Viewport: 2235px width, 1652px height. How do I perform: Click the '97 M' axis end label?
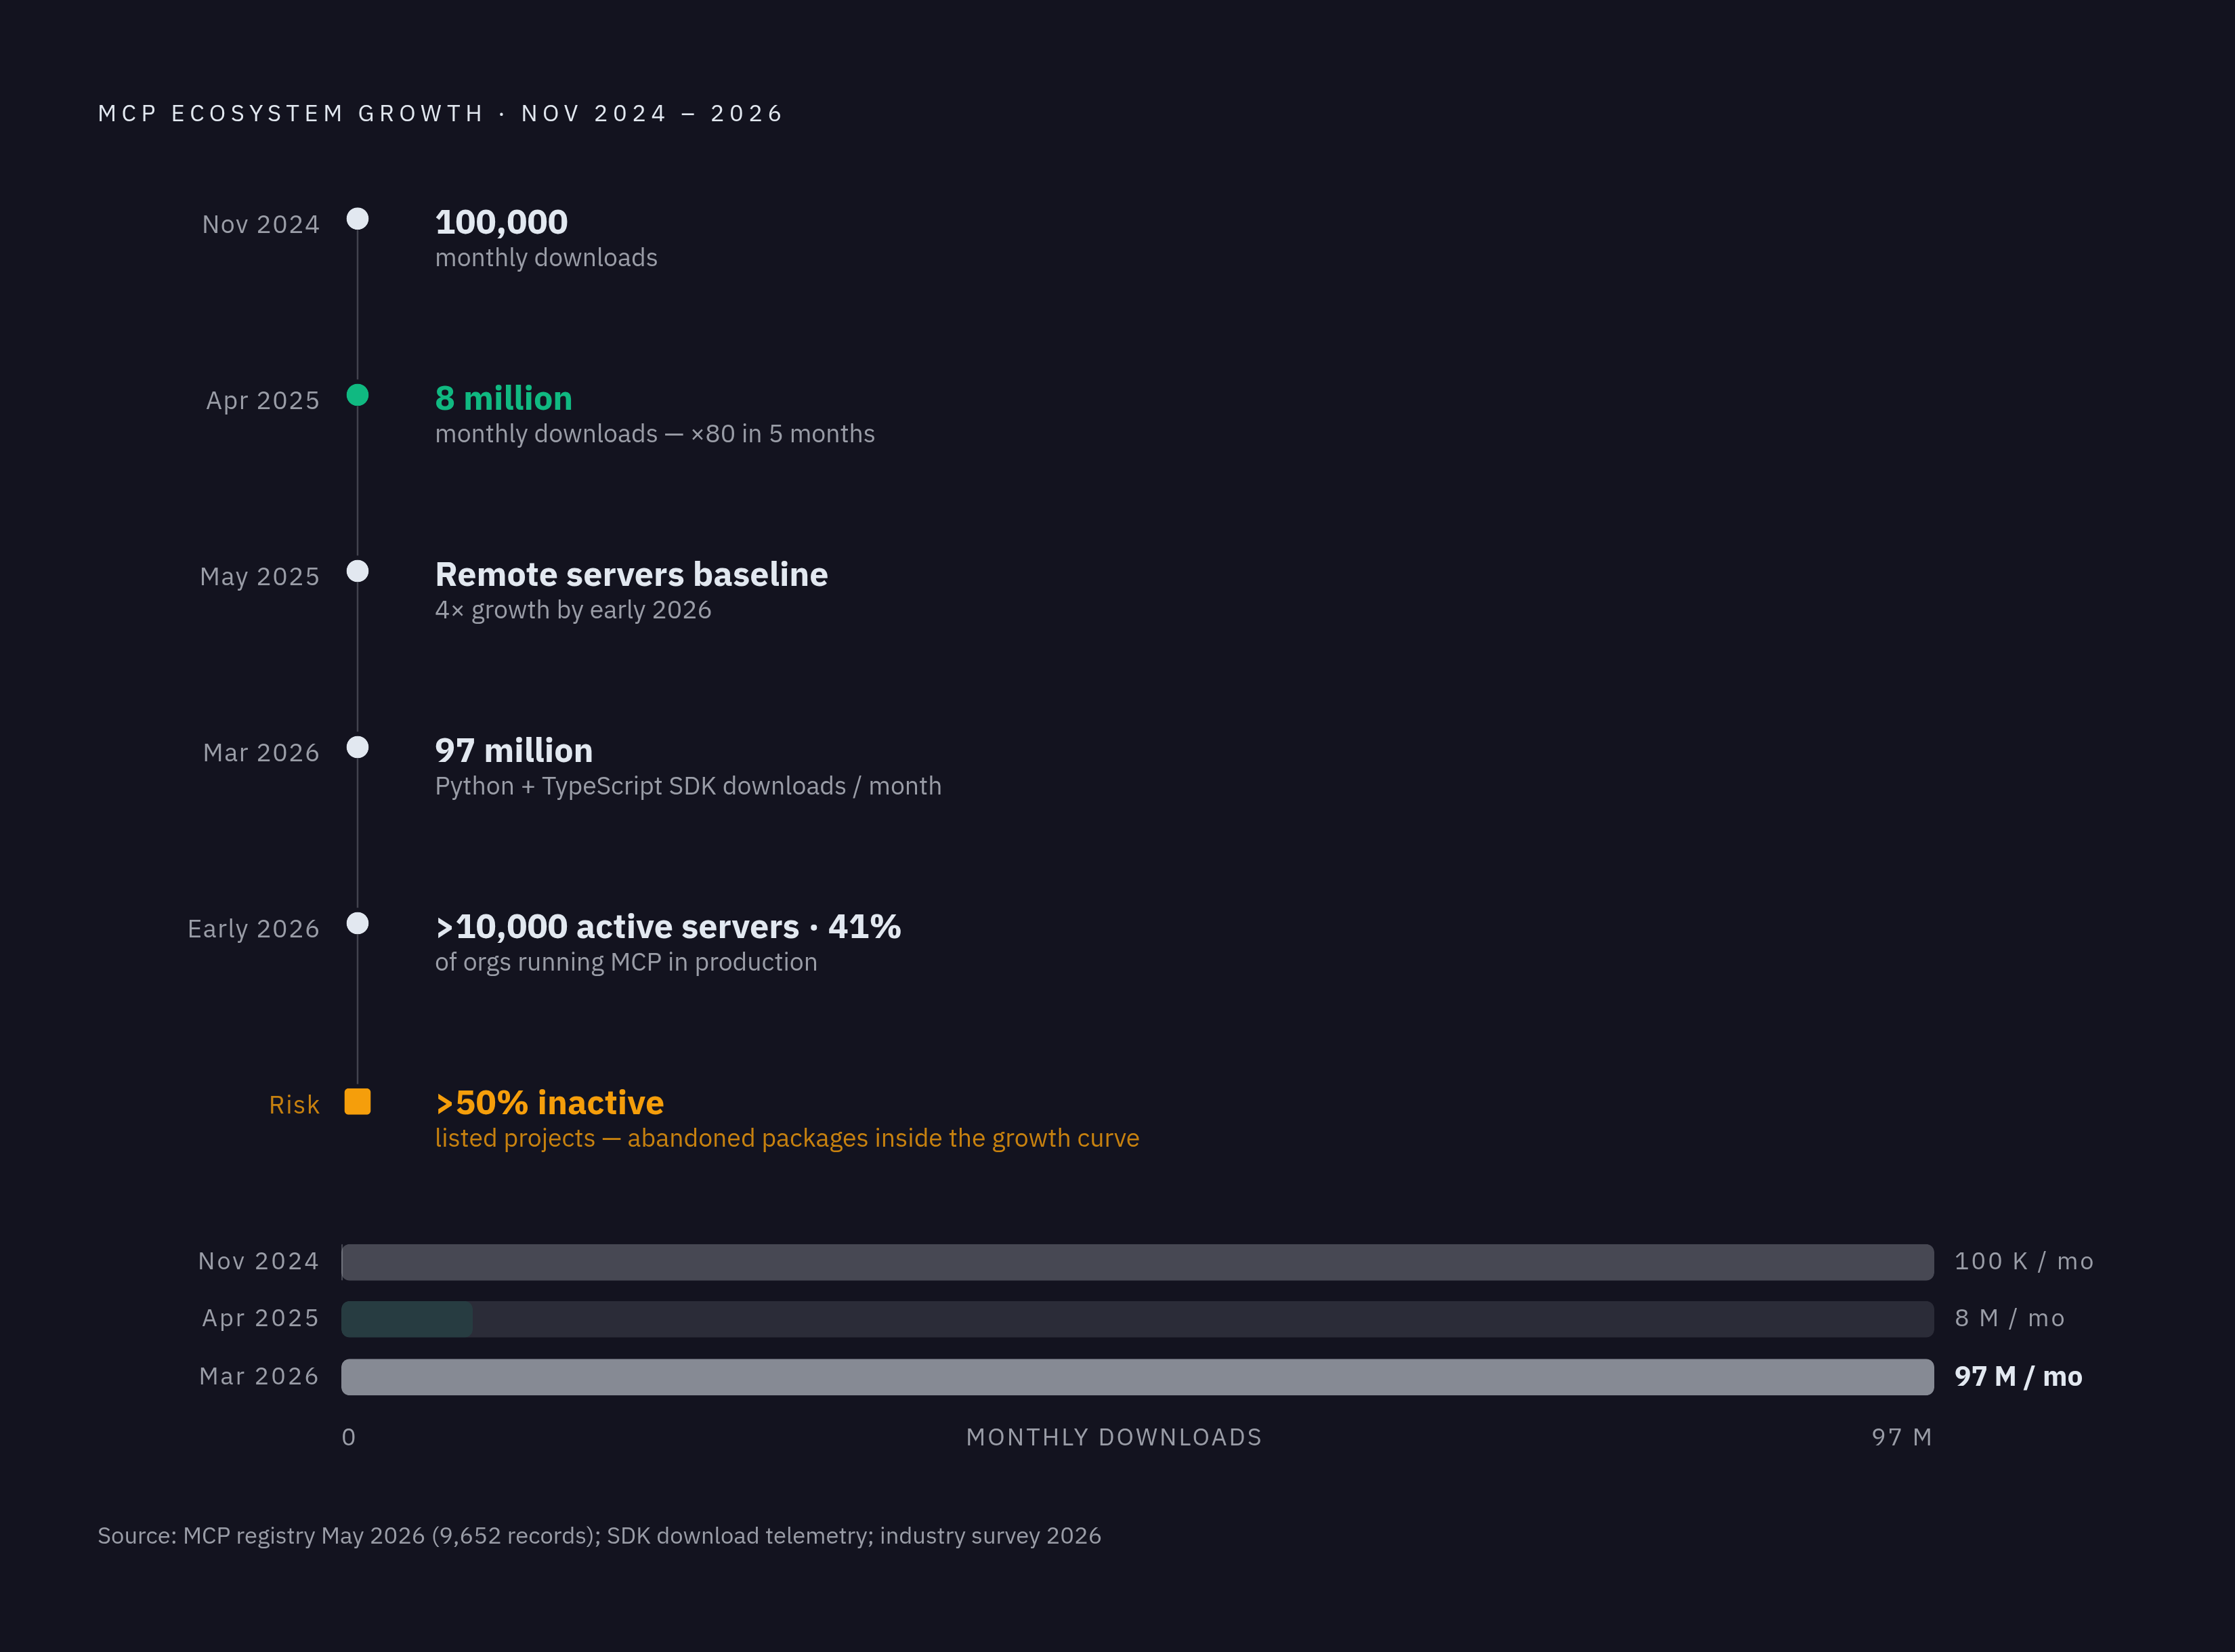click(1901, 1437)
